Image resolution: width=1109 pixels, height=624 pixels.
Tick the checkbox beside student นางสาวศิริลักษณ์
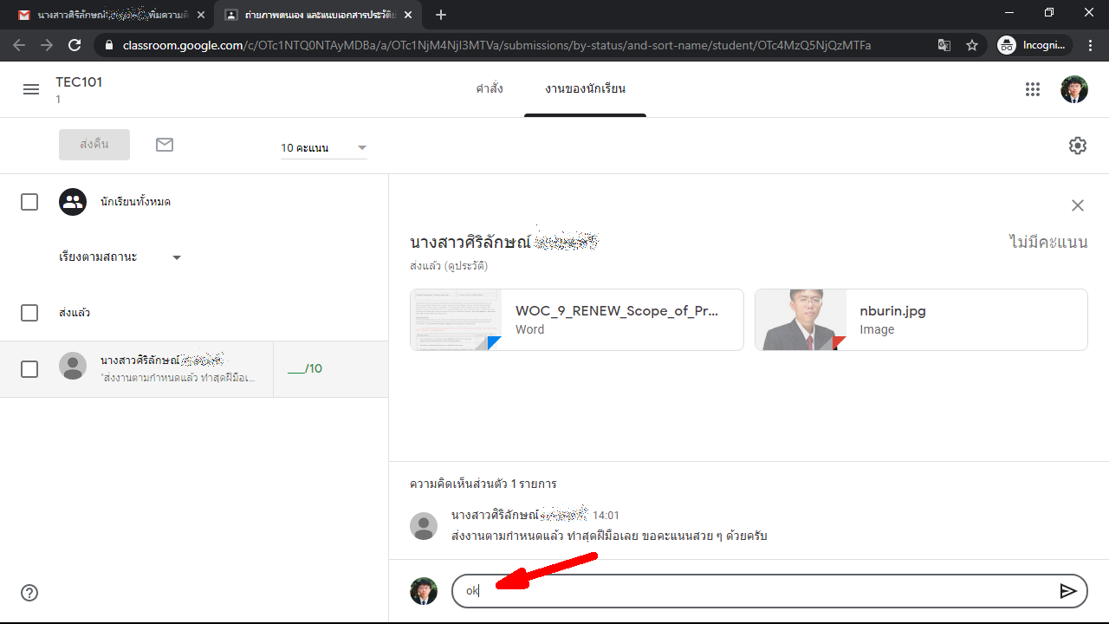tap(29, 369)
